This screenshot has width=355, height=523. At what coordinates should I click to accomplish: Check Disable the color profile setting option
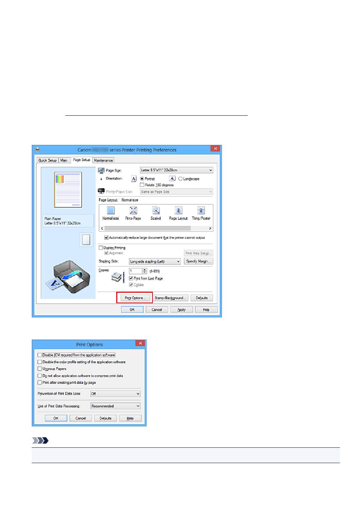point(40,362)
